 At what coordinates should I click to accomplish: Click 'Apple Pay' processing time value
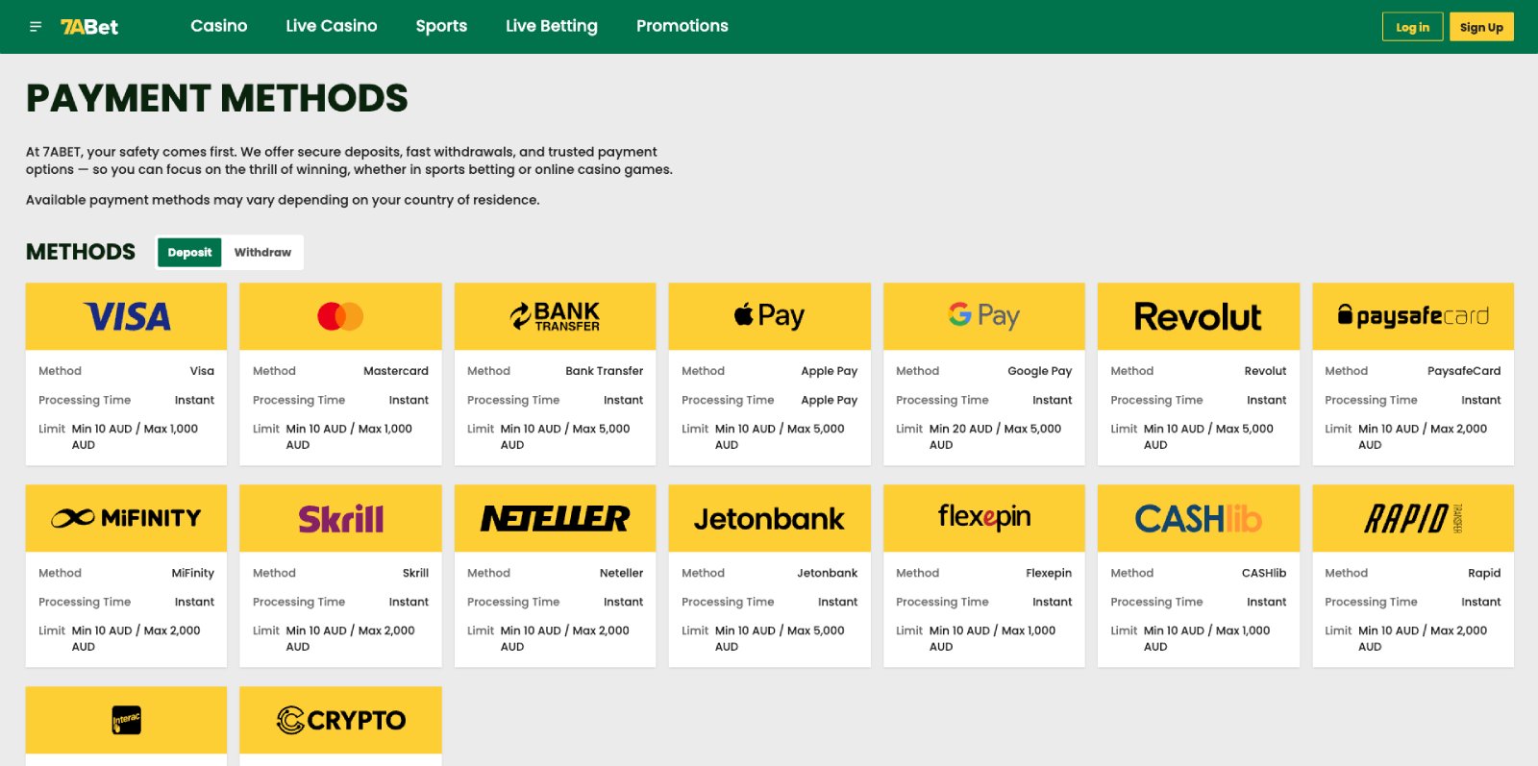tap(829, 400)
